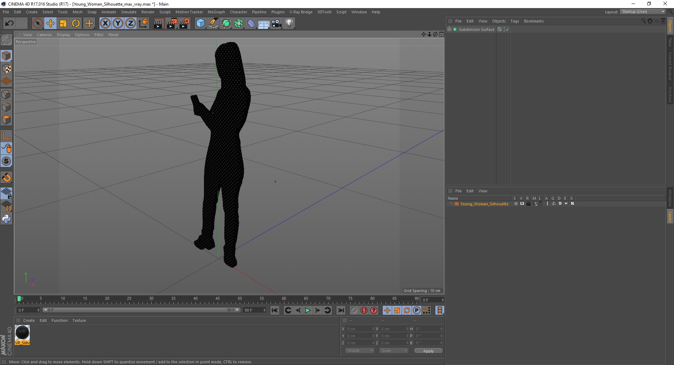674x365 pixels.
Task: Click the position X input field
Action: [x=360, y=329]
